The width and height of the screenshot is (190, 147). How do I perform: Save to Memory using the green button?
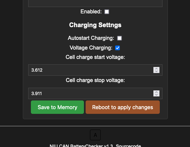pyautogui.click(x=57, y=107)
